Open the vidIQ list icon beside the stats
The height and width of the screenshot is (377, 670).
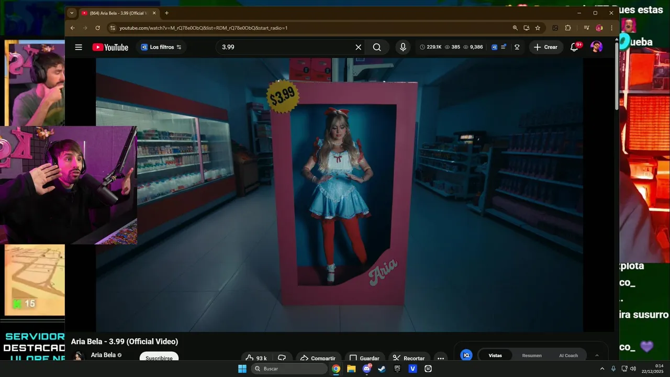503,47
